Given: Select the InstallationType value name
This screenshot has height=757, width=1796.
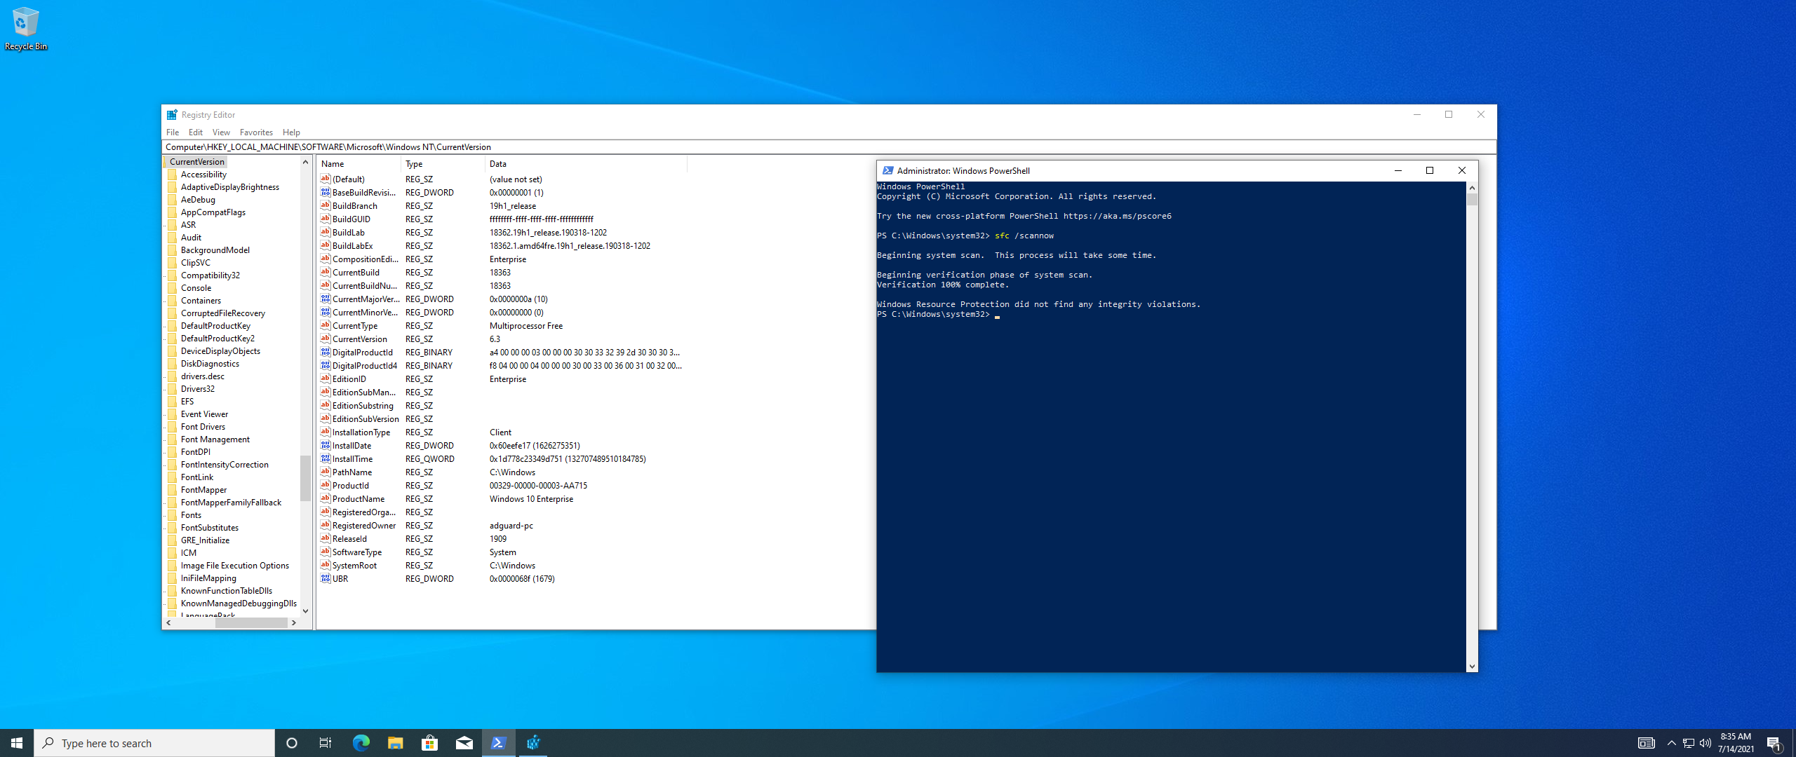Looking at the screenshot, I should click(x=361, y=432).
